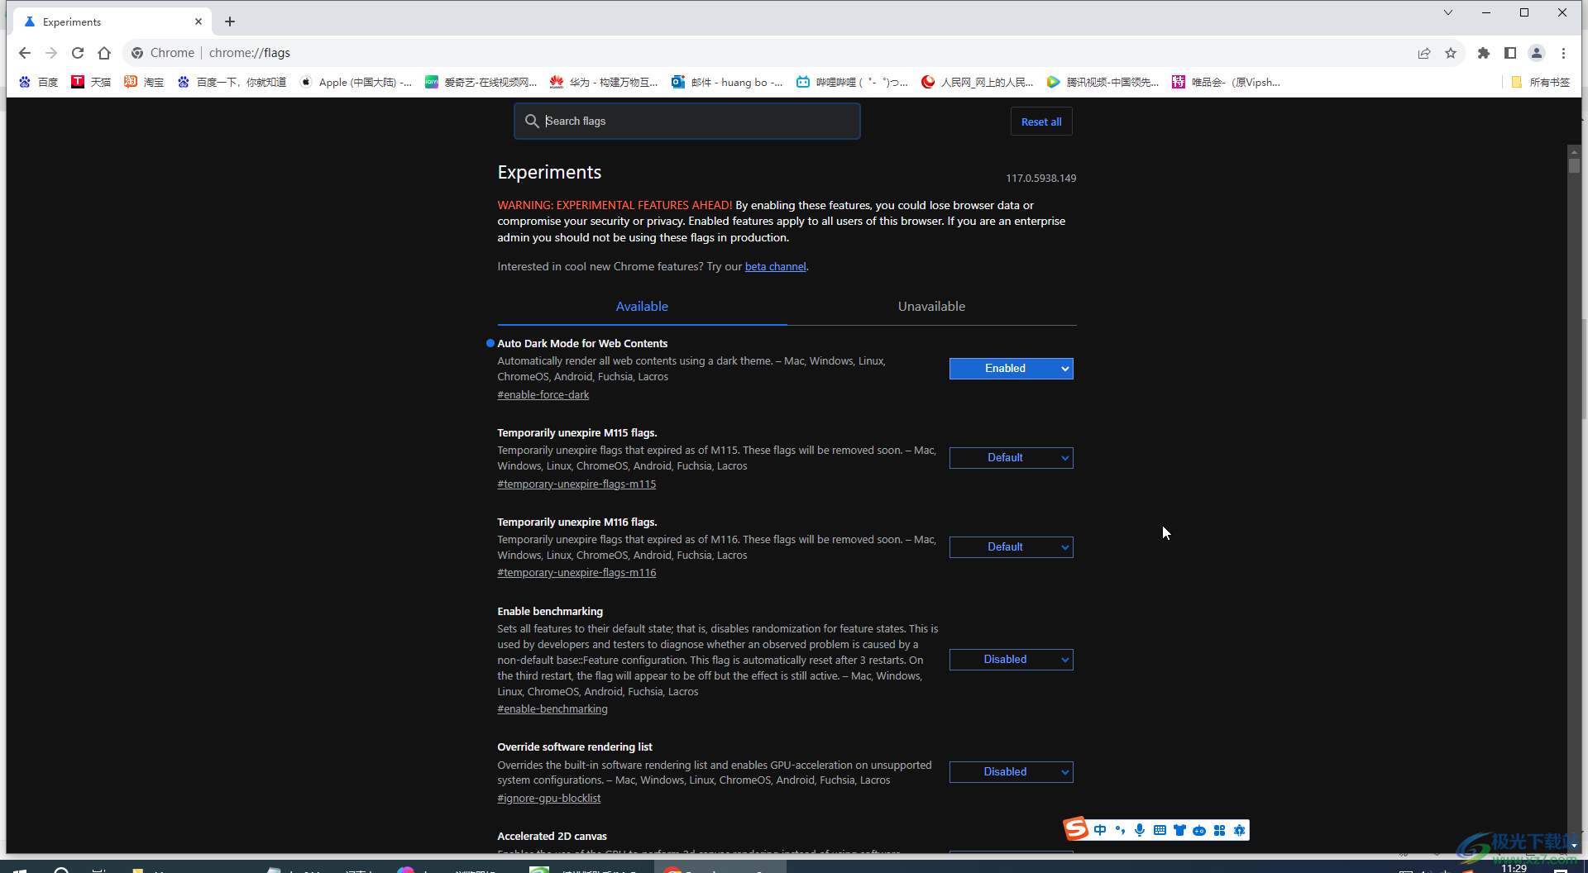Open the 哔哩哔哩 bookmark
The height and width of the screenshot is (873, 1588).
coord(853,82)
